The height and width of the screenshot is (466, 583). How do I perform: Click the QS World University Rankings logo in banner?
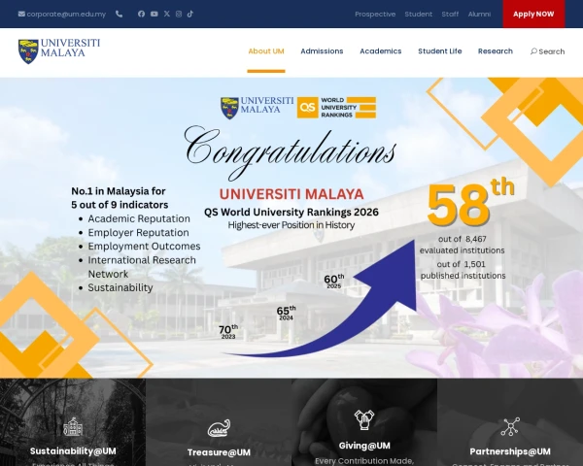tap(336, 108)
